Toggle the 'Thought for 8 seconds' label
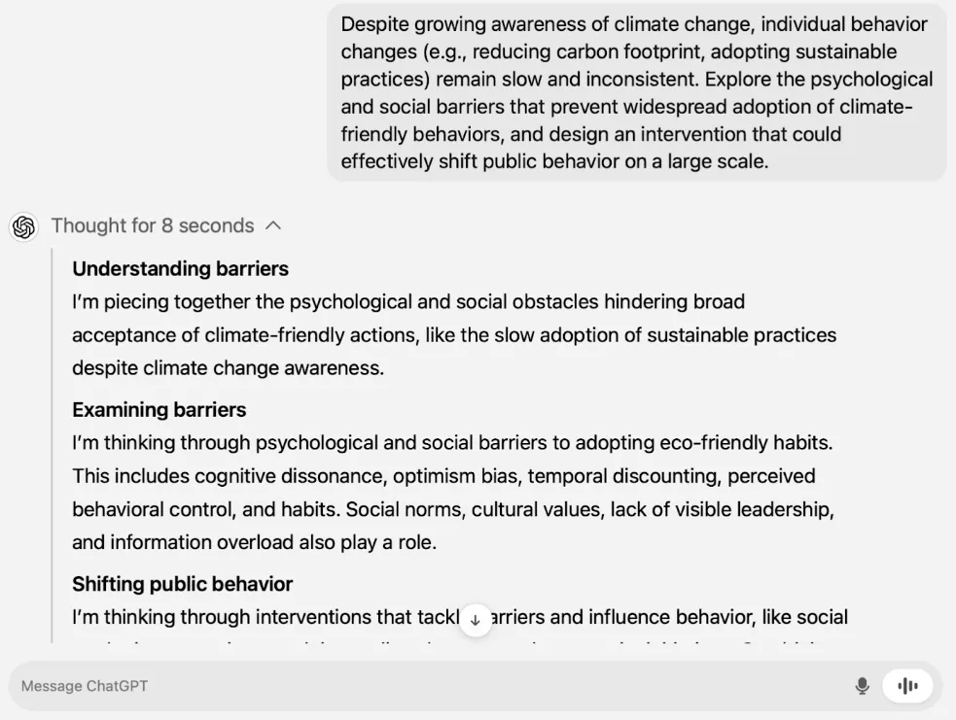 (153, 226)
